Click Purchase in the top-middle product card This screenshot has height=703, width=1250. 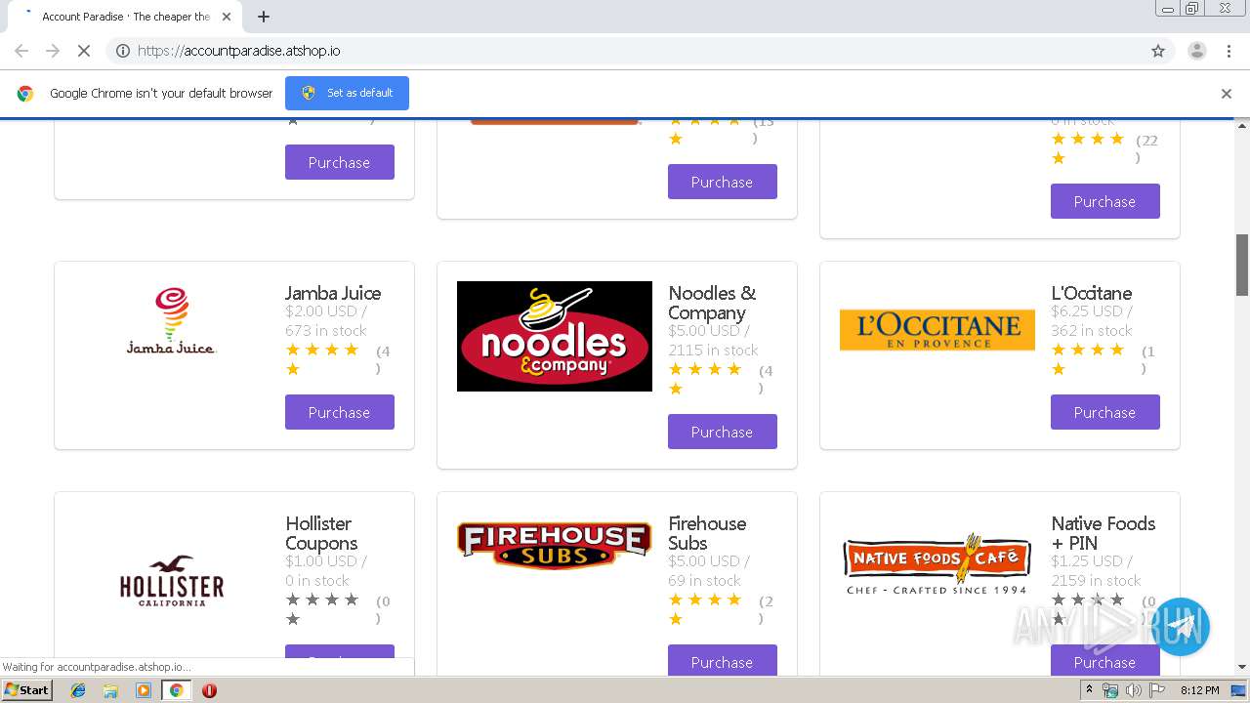pyautogui.click(x=723, y=182)
